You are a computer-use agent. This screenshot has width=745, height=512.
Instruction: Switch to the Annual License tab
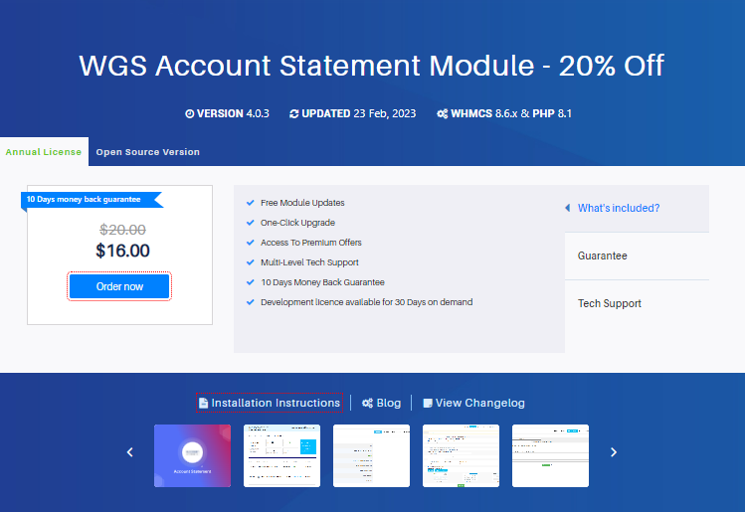pos(44,152)
